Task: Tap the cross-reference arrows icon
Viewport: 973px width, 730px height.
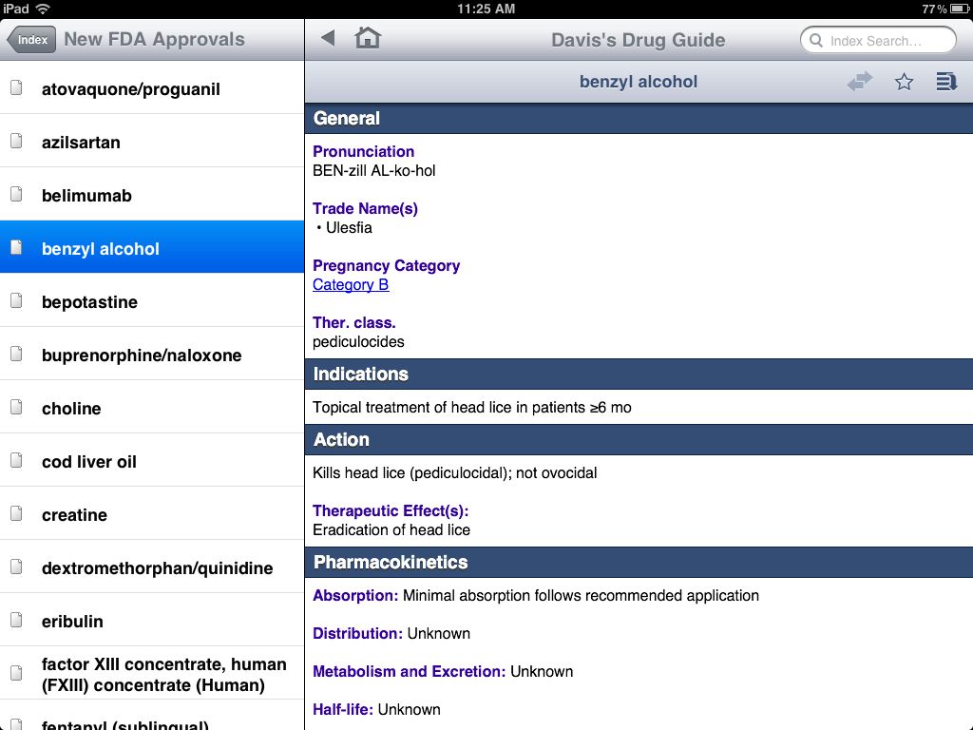Action: (859, 82)
